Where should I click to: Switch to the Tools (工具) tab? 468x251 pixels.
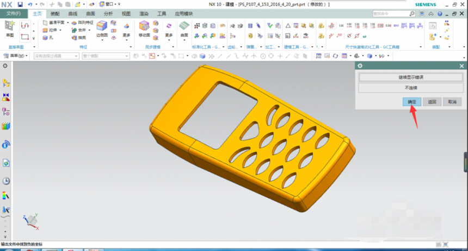[x=162, y=14]
